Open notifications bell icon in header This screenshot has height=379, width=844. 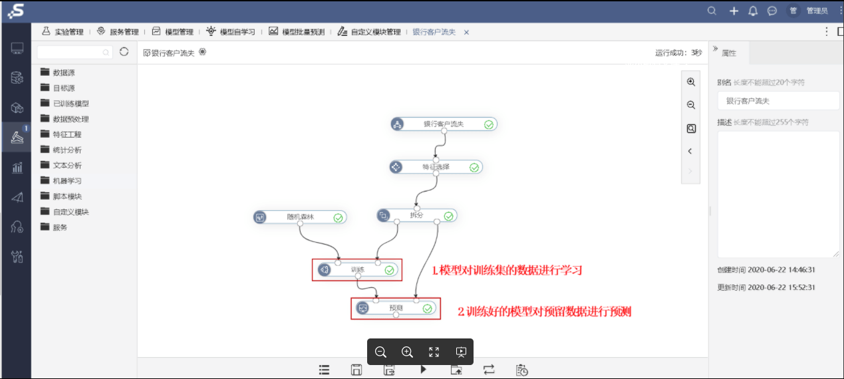point(753,11)
